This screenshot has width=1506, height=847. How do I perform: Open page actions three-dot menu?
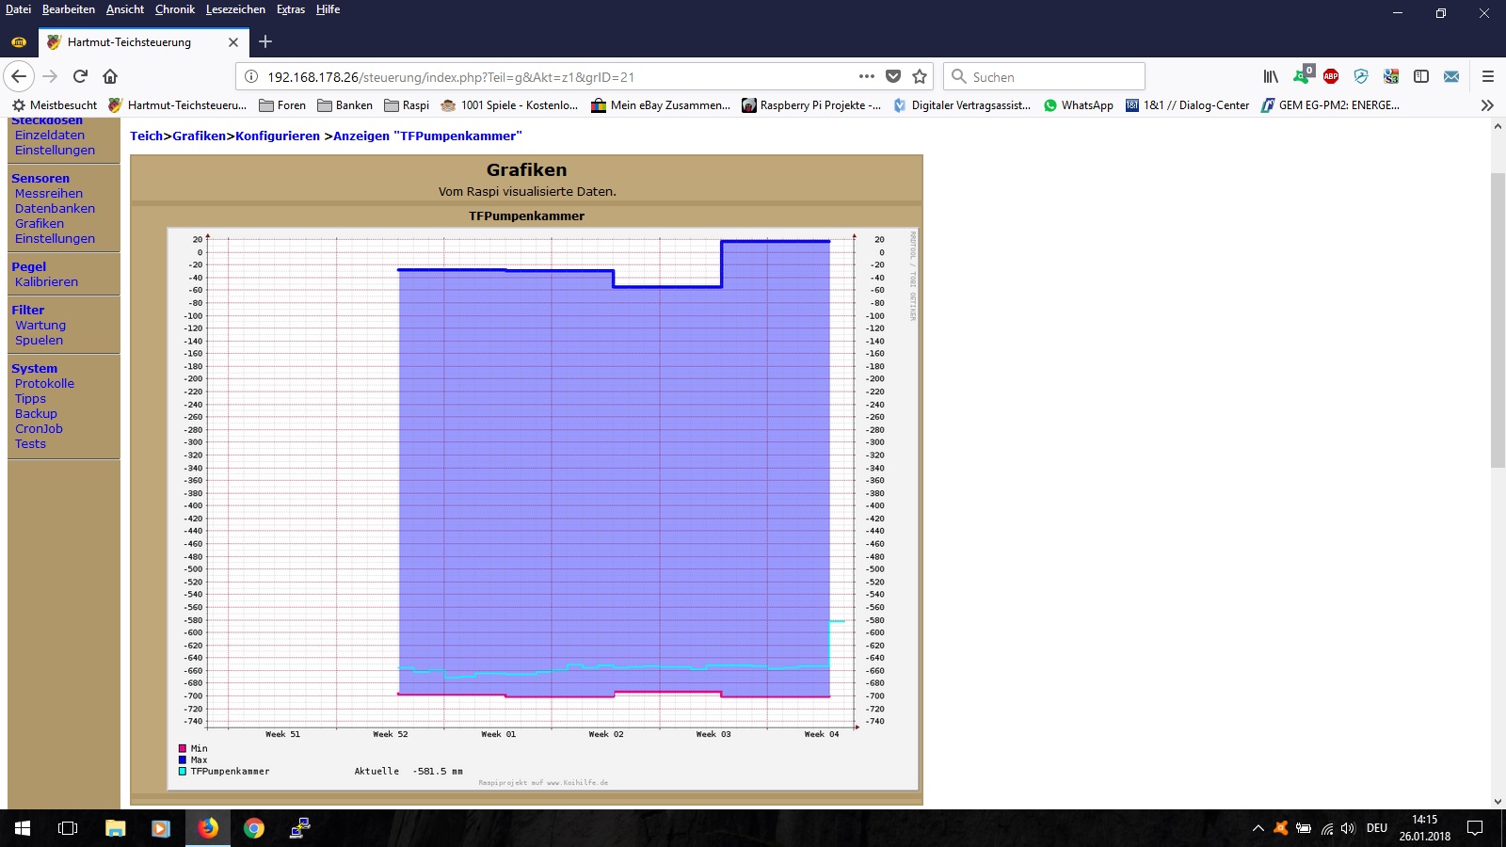(x=867, y=76)
